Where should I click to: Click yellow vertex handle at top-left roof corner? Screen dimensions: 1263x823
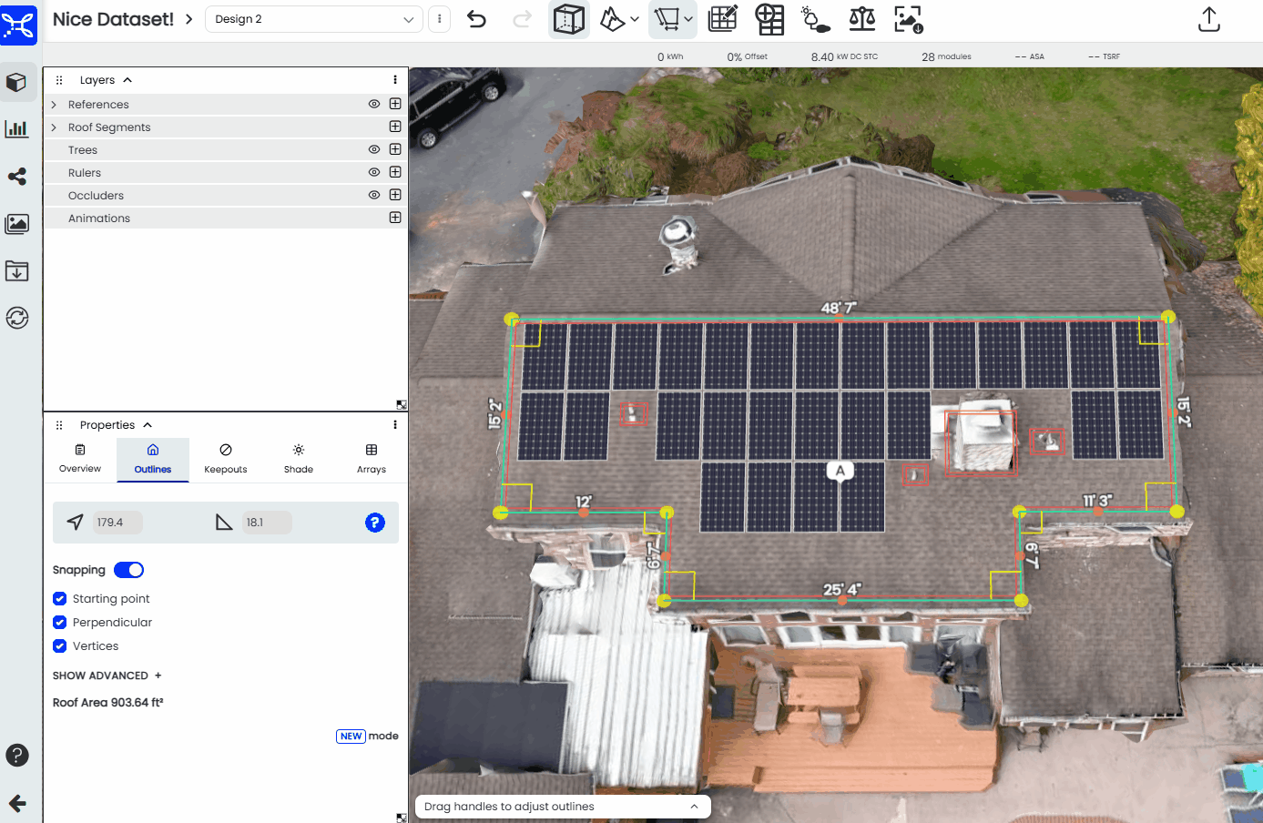[512, 319]
